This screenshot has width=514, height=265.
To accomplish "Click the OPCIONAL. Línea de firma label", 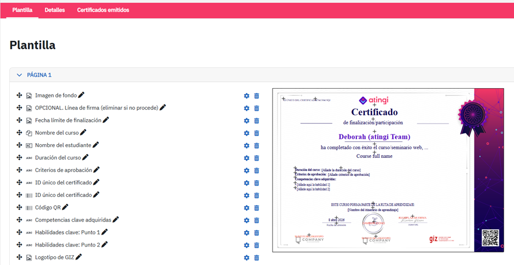I will (96, 108).
